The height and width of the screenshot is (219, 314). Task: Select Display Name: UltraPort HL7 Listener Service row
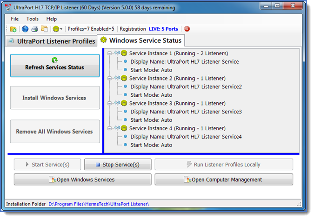pyautogui.click(x=185, y=62)
